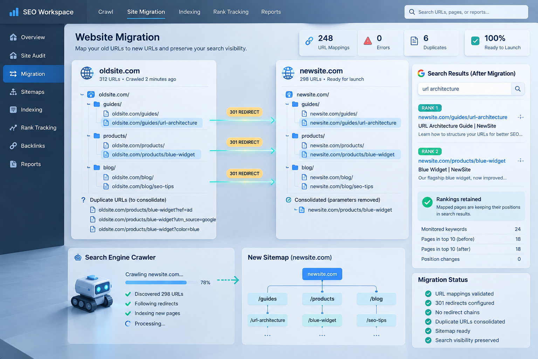The height and width of the screenshot is (359, 538).
Task: Toggle the Sitemap ready checkmark
Action: point(428,331)
